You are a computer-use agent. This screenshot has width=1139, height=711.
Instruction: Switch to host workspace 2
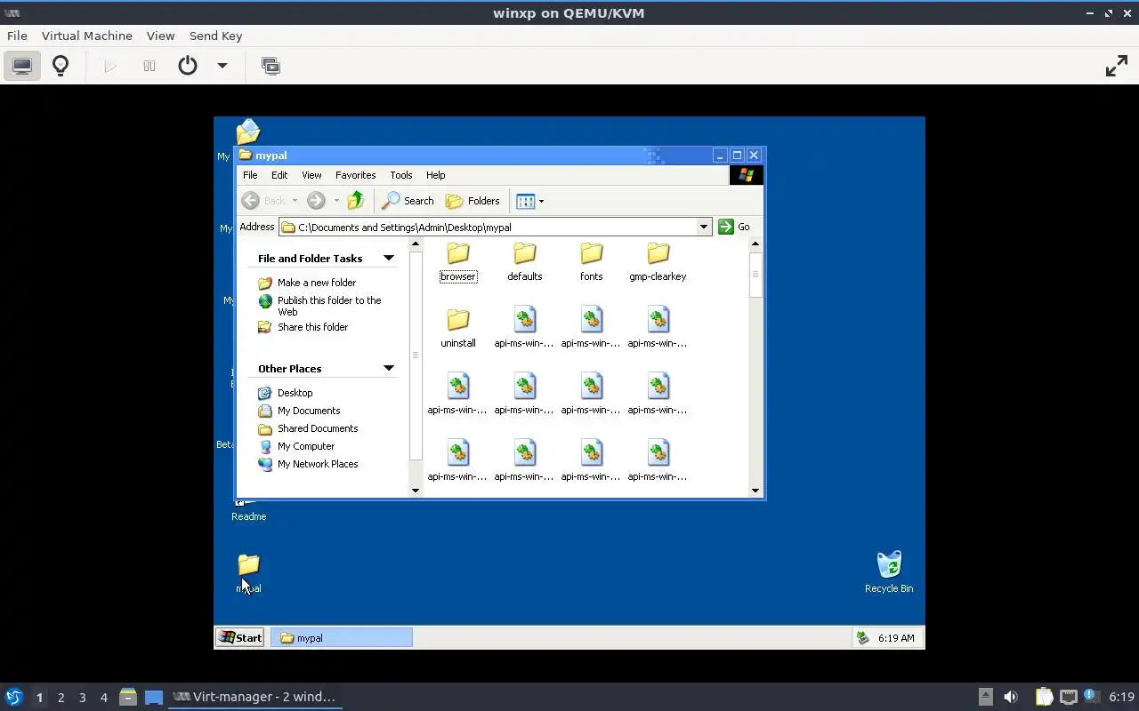(x=61, y=697)
